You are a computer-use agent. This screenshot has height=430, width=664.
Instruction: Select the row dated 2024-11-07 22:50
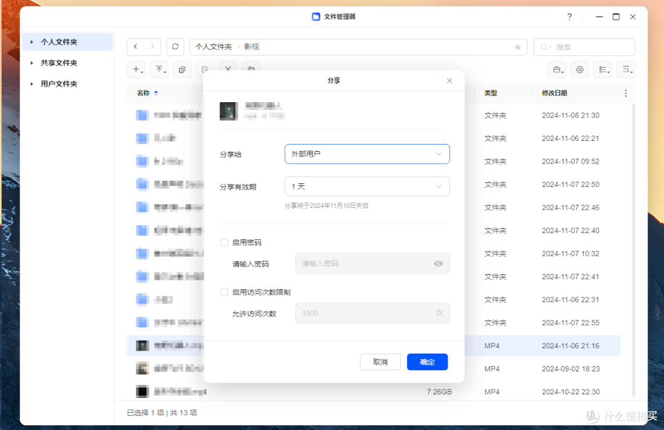click(374, 185)
